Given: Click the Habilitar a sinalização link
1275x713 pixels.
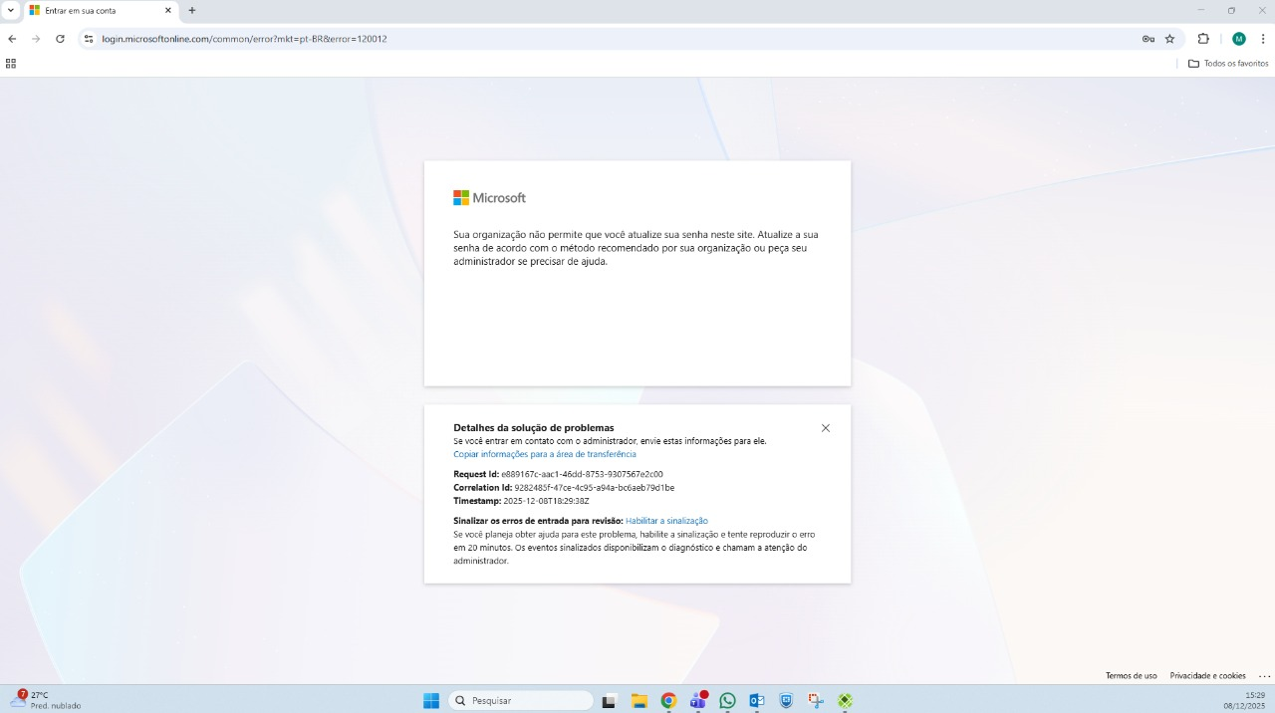Looking at the screenshot, I should pyautogui.click(x=666, y=521).
